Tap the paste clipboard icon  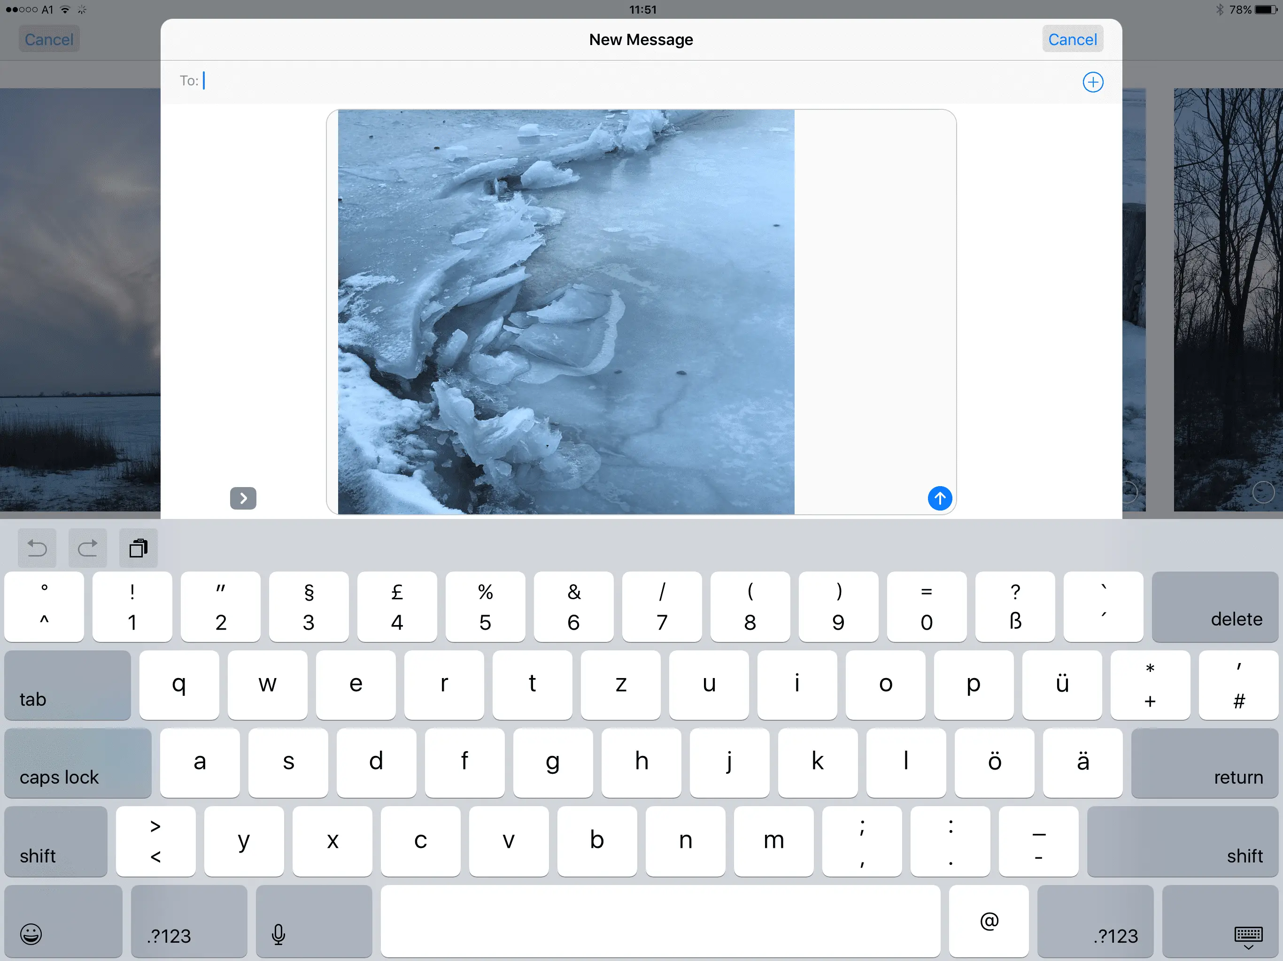138,548
